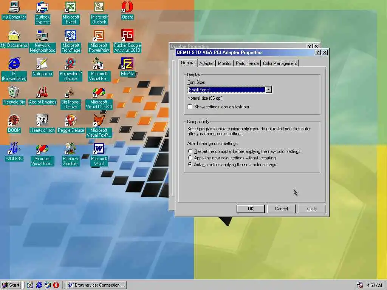Launch WOLF3D desktop shortcut

pyautogui.click(x=14, y=152)
